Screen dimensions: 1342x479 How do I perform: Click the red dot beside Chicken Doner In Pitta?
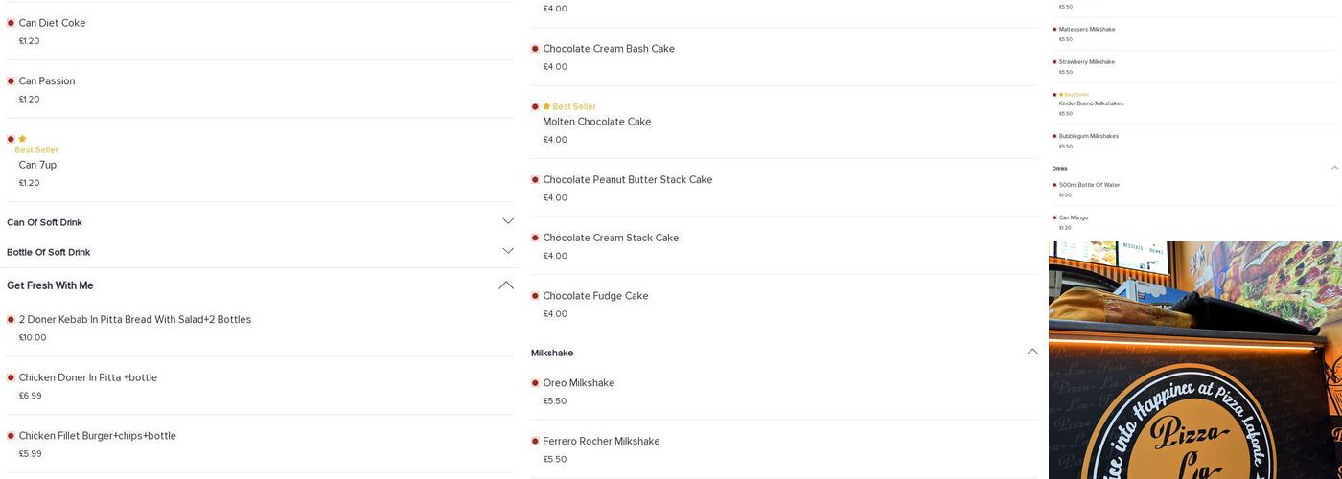[11, 377]
